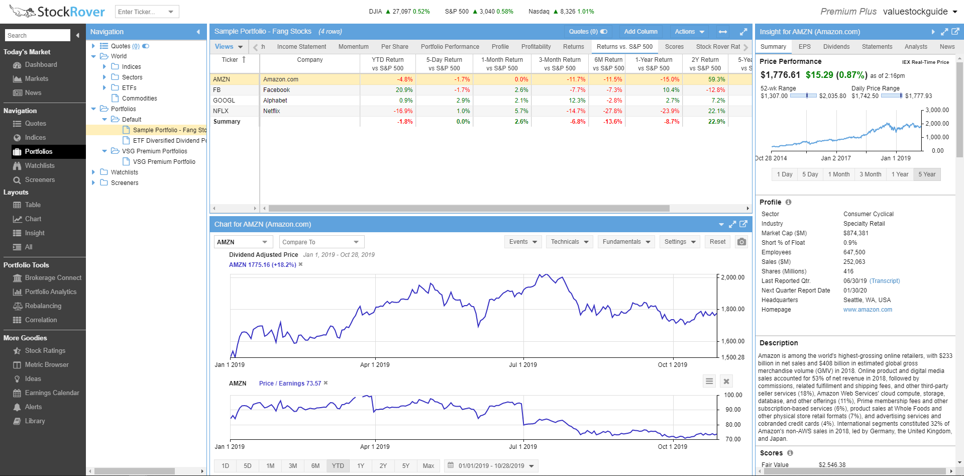Image resolution: width=964 pixels, height=476 pixels.
Task: Collapse the VSG Premium Portfolios folder
Action: [104, 151]
